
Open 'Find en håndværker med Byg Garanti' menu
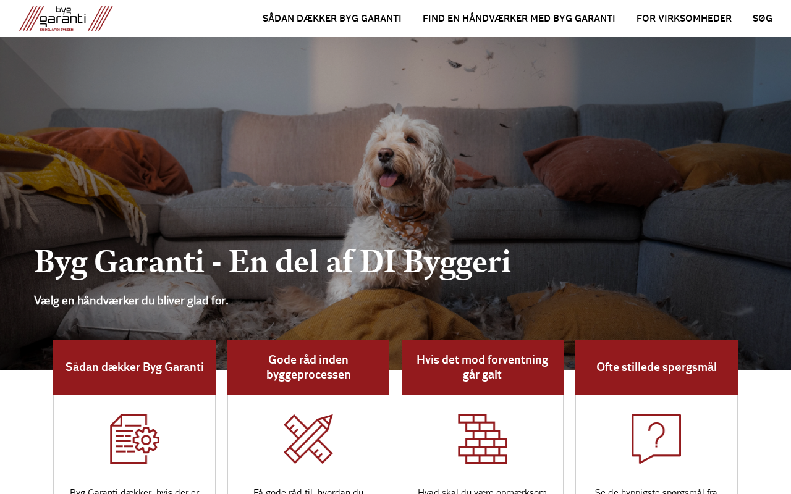coord(519,19)
